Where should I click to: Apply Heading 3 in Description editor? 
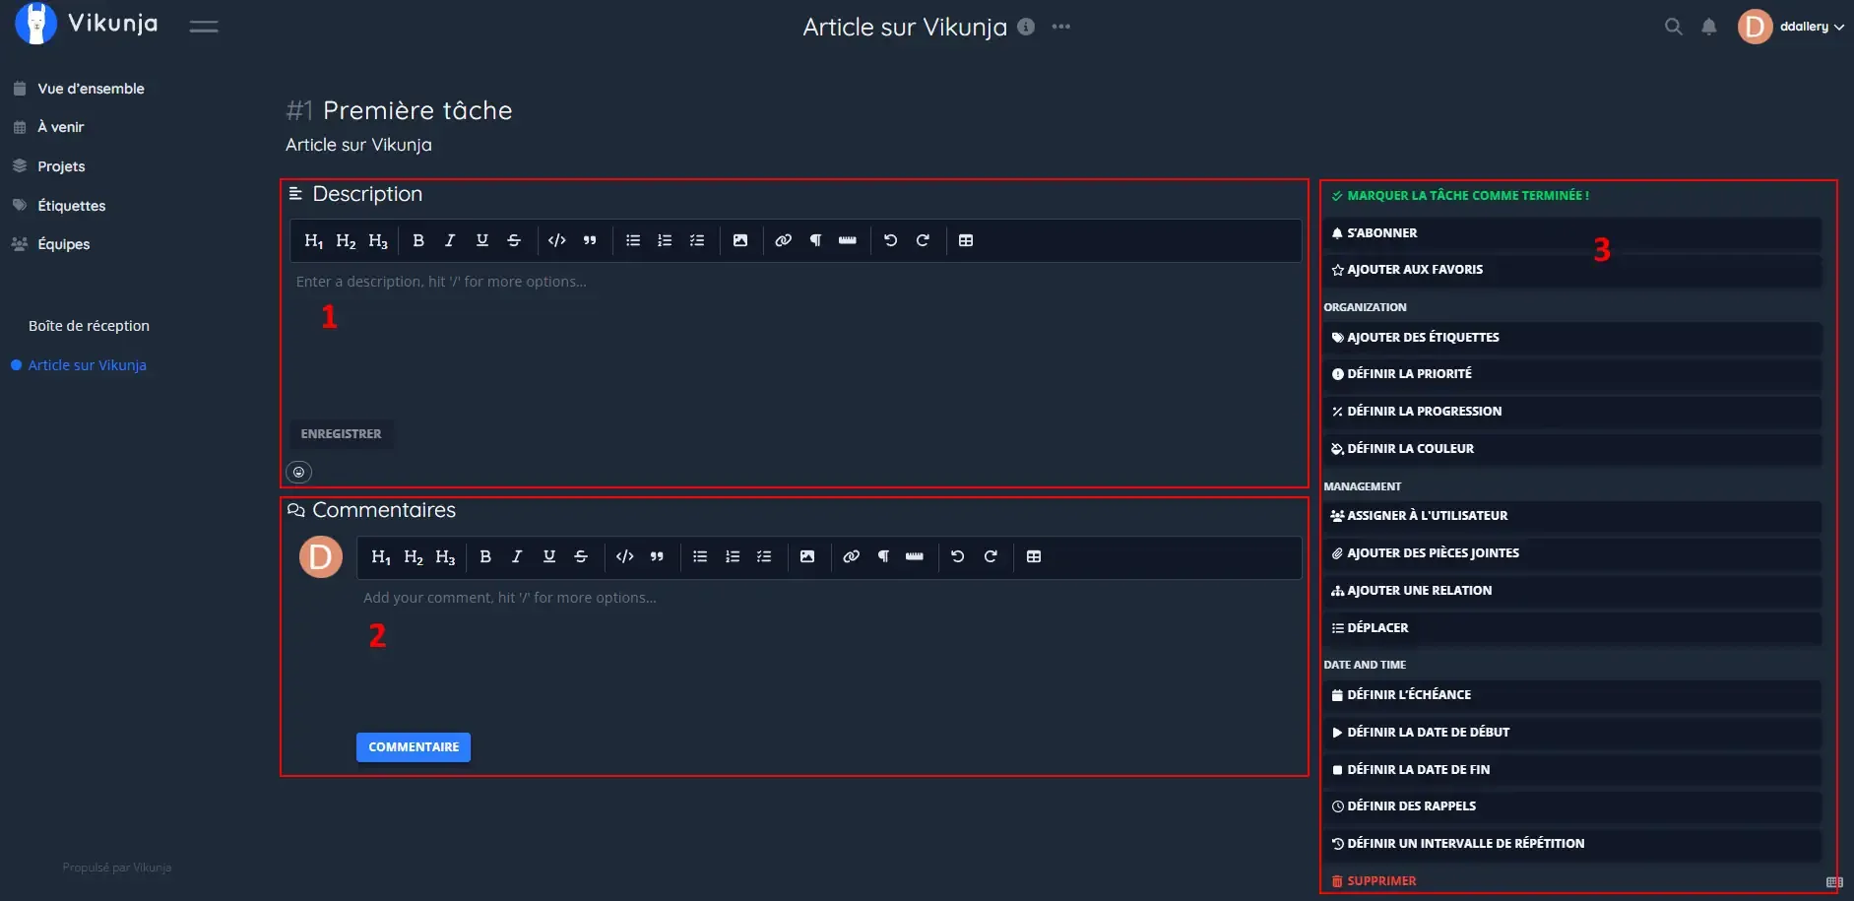coord(378,240)
